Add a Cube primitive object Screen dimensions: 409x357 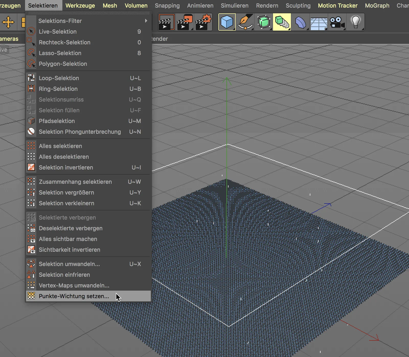(227, 22)
